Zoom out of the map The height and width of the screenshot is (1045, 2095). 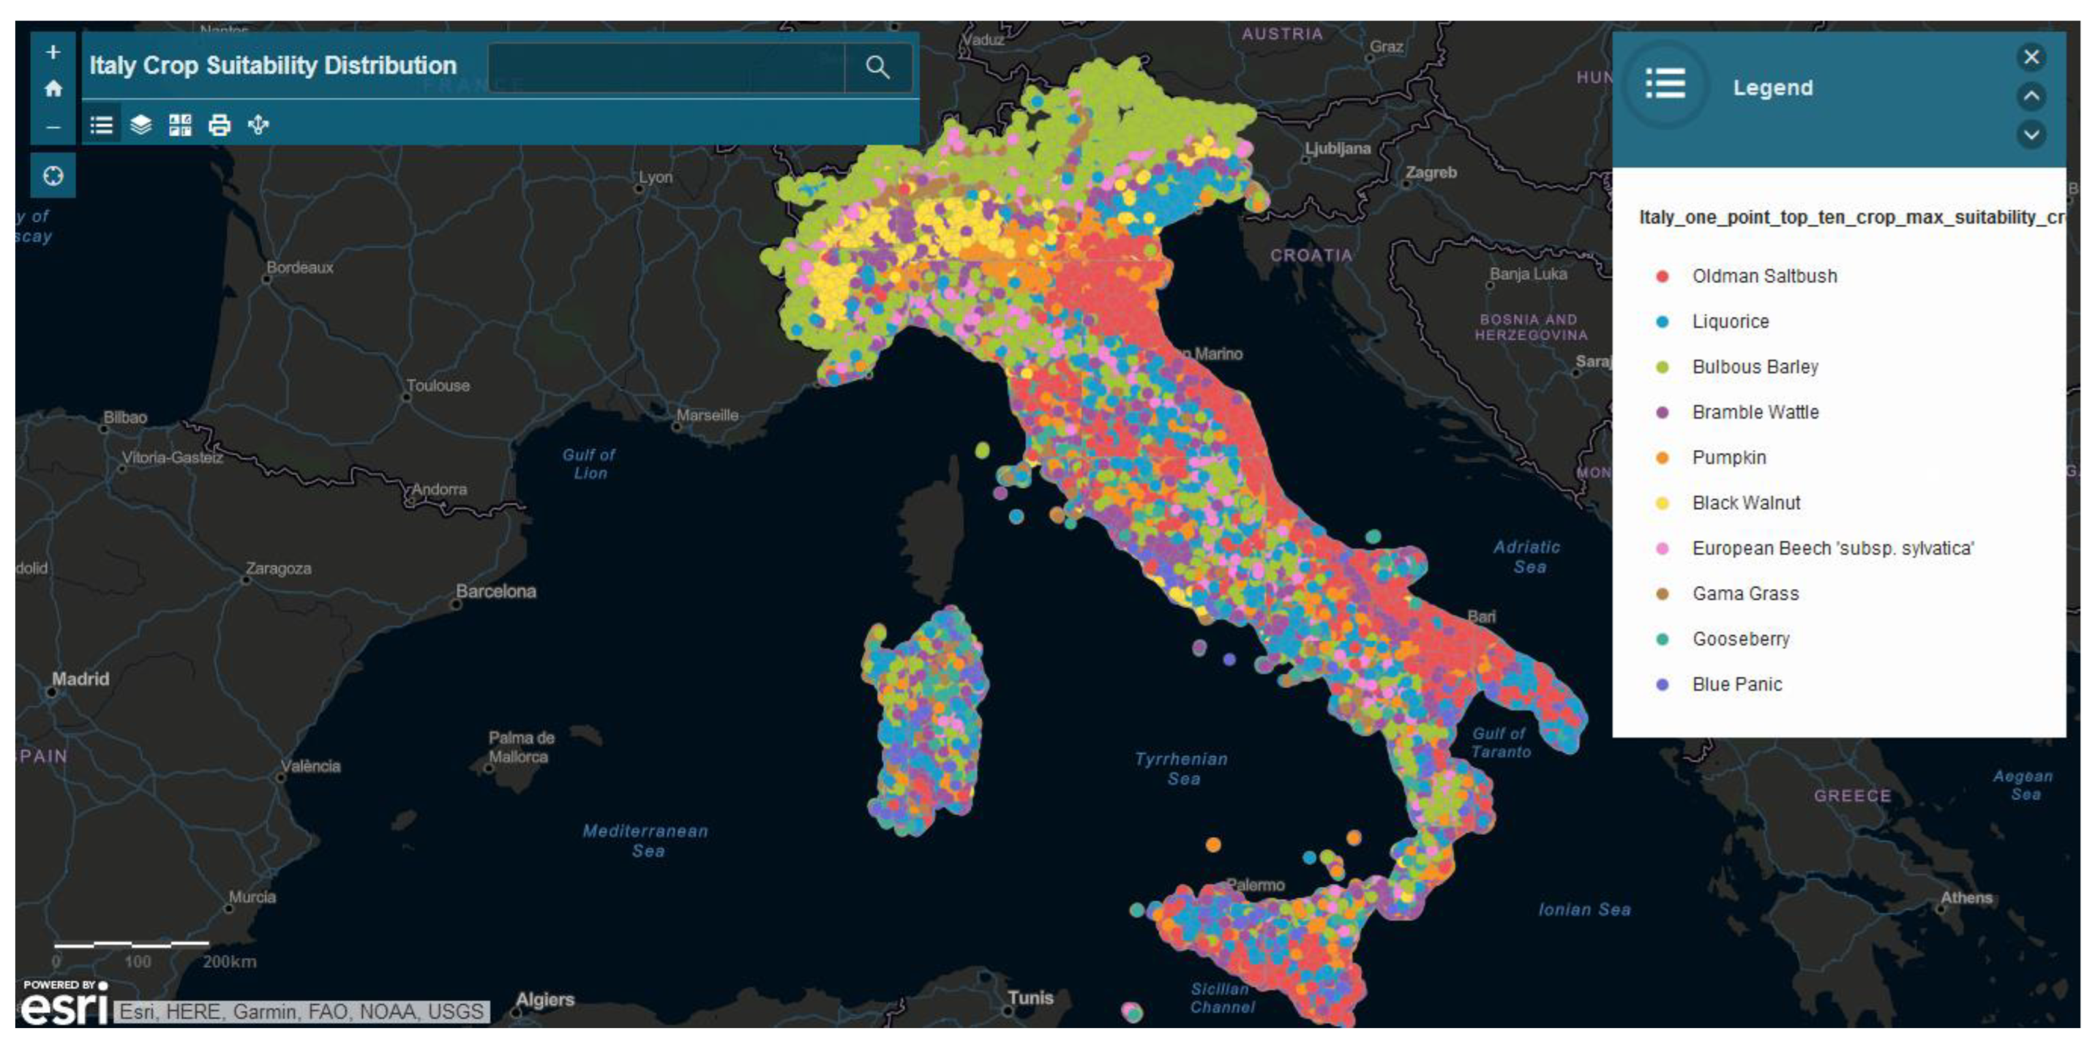pyautogui.click(x=53, y=127)
